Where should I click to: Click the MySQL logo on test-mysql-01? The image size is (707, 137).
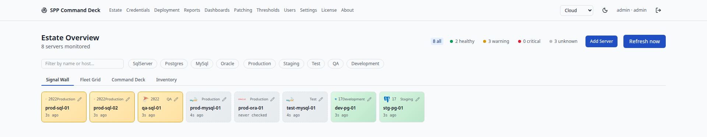point(290,99)
